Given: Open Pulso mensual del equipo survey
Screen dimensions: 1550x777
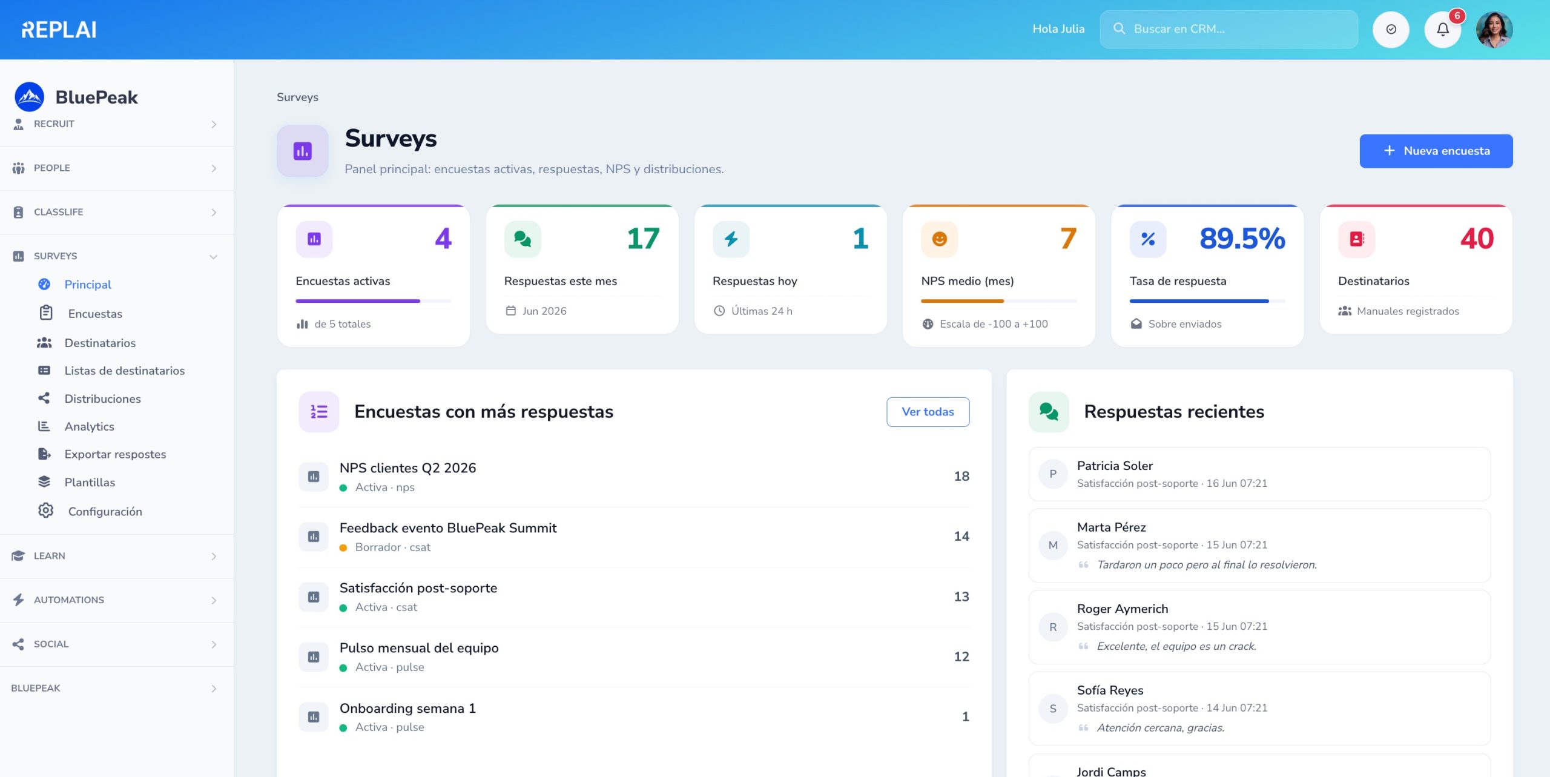Looking at the screenshot, I should (x=634, y=656).
